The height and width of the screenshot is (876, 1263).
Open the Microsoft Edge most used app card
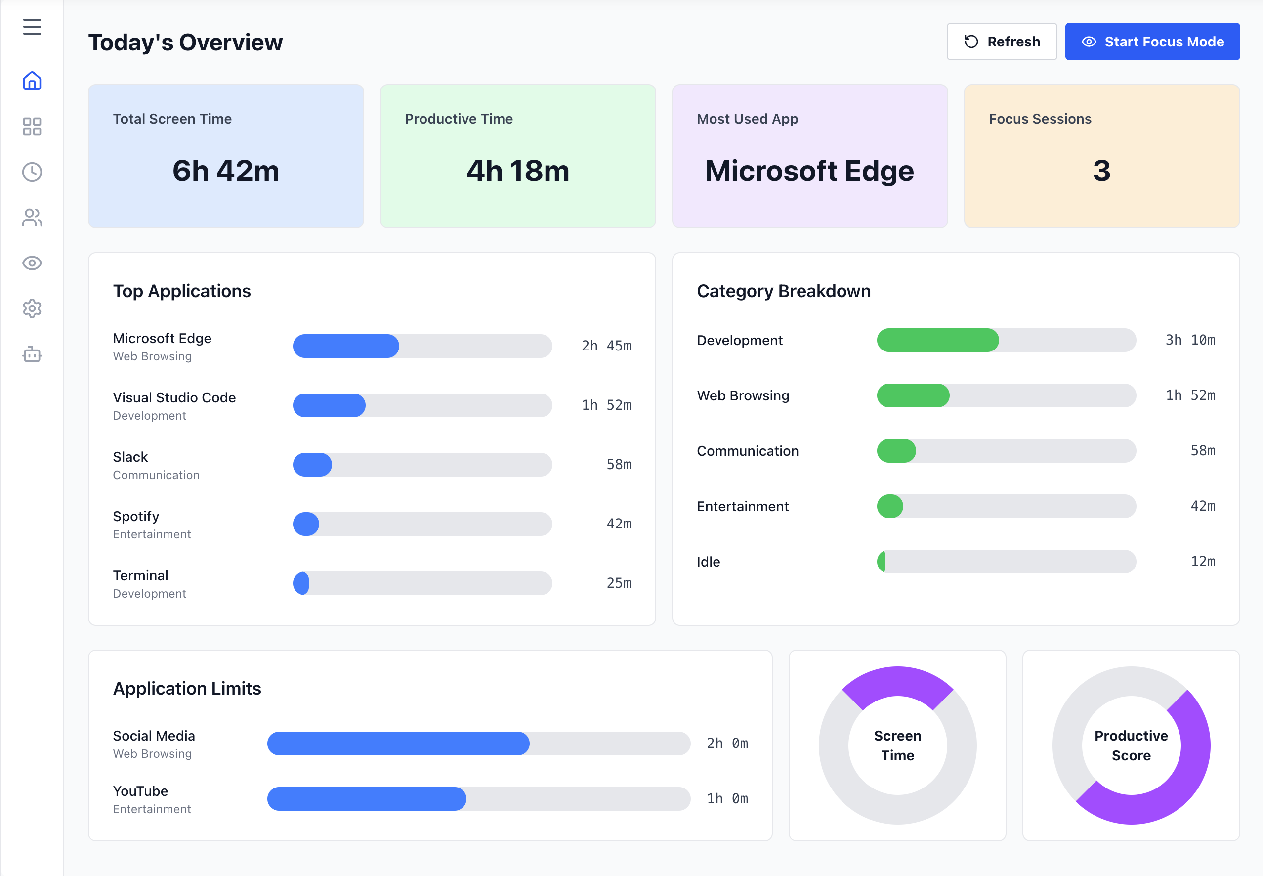pos(809,156)
